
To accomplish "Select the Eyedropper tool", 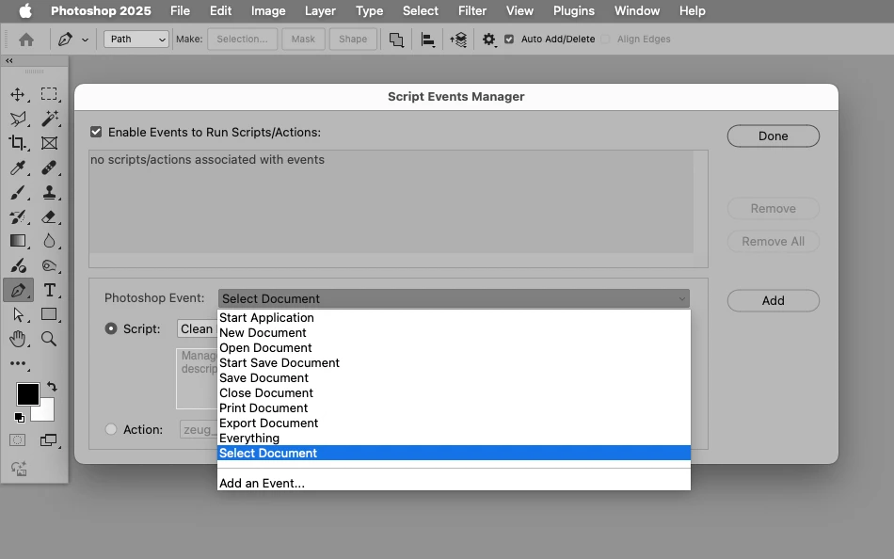I will coord(18,168).
